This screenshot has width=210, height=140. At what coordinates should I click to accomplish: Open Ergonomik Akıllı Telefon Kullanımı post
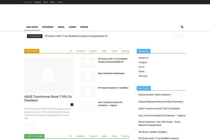point(155,95)
